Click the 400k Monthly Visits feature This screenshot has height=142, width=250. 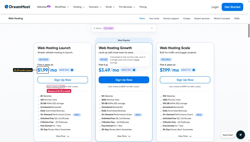tap(172, 100)
